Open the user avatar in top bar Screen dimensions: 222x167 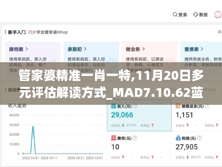tap(218, 15)
